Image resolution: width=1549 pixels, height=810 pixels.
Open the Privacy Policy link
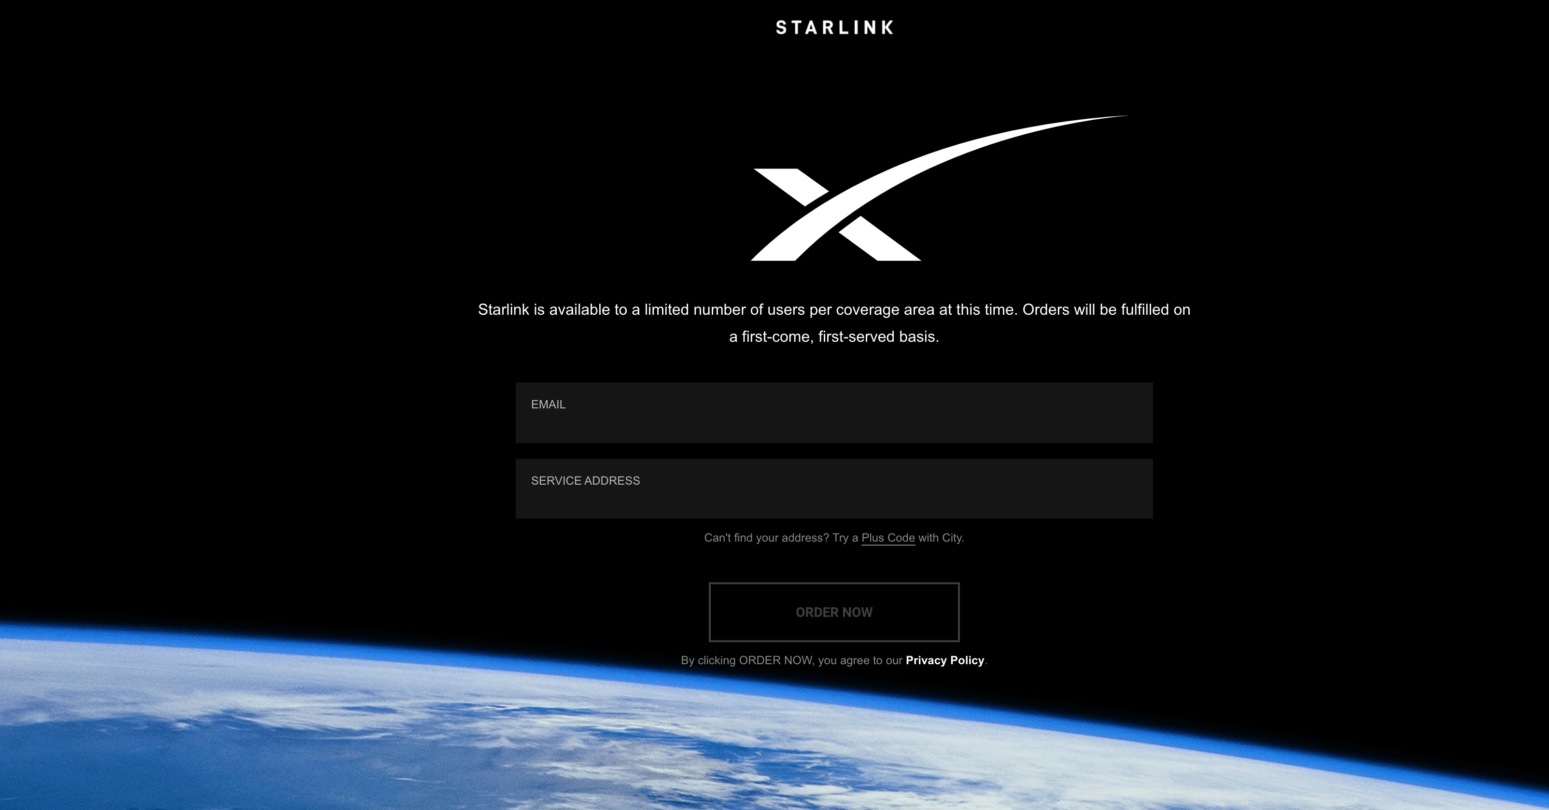click(944, 660)
